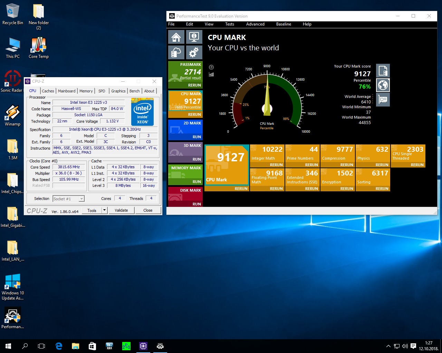The image size is (442, 353).
Task: Rerun the Encryption test
Action: pyautogui.click(x=347, y=189)
